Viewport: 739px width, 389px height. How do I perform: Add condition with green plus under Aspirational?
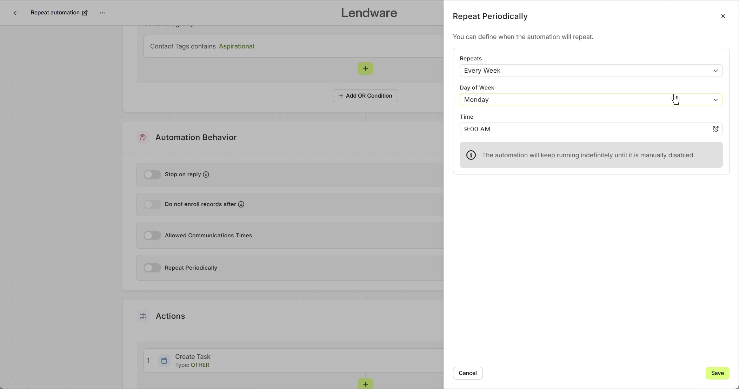(x=365, y=68)
